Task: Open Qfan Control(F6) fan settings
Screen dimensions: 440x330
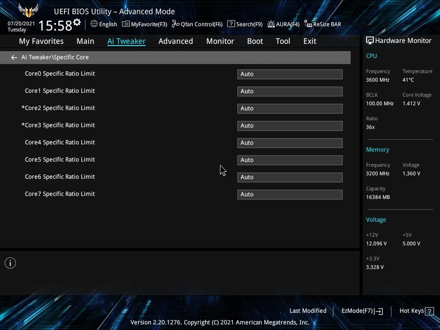Action: pyautogui.click(x=197, y=24)
